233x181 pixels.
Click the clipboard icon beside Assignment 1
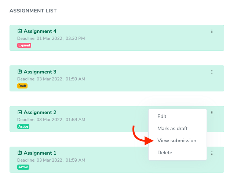[20, 153]
